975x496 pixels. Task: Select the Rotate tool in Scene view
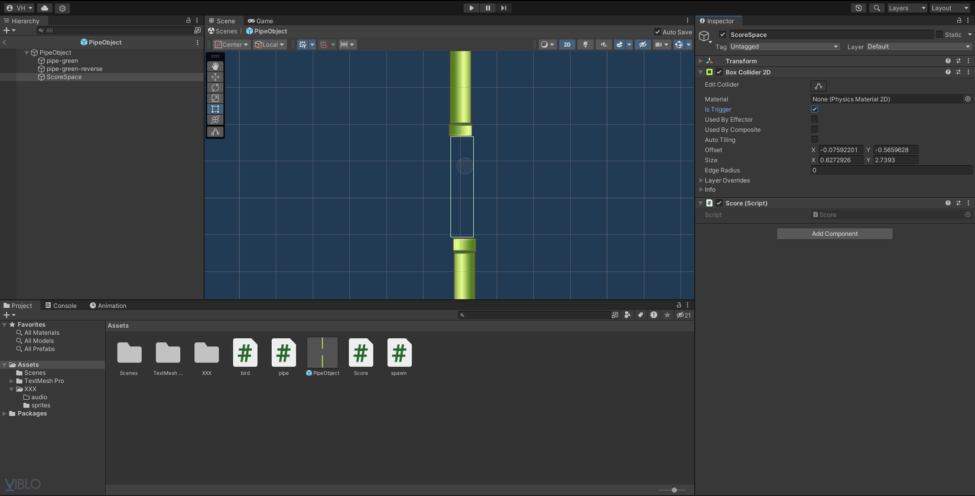coord(215,88)
